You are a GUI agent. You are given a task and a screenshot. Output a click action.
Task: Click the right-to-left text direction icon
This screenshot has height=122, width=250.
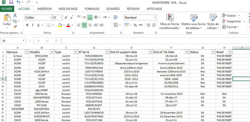click(105, 17)
